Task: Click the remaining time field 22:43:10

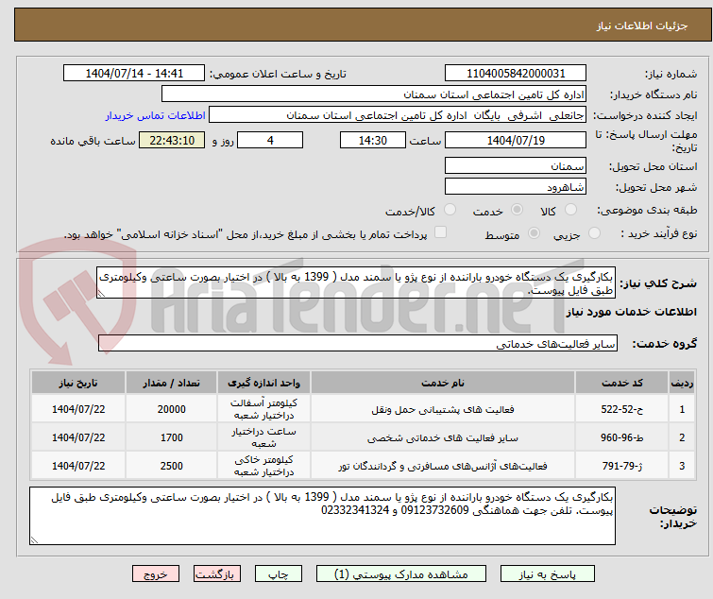Action: 172,140
